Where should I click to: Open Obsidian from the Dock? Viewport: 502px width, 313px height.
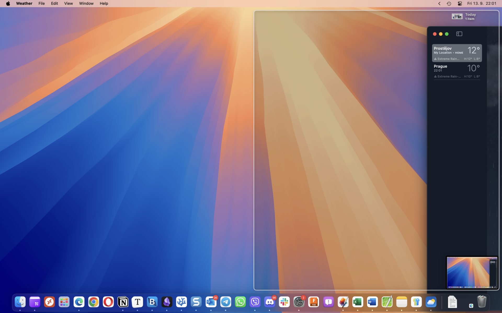click(167, 302)
